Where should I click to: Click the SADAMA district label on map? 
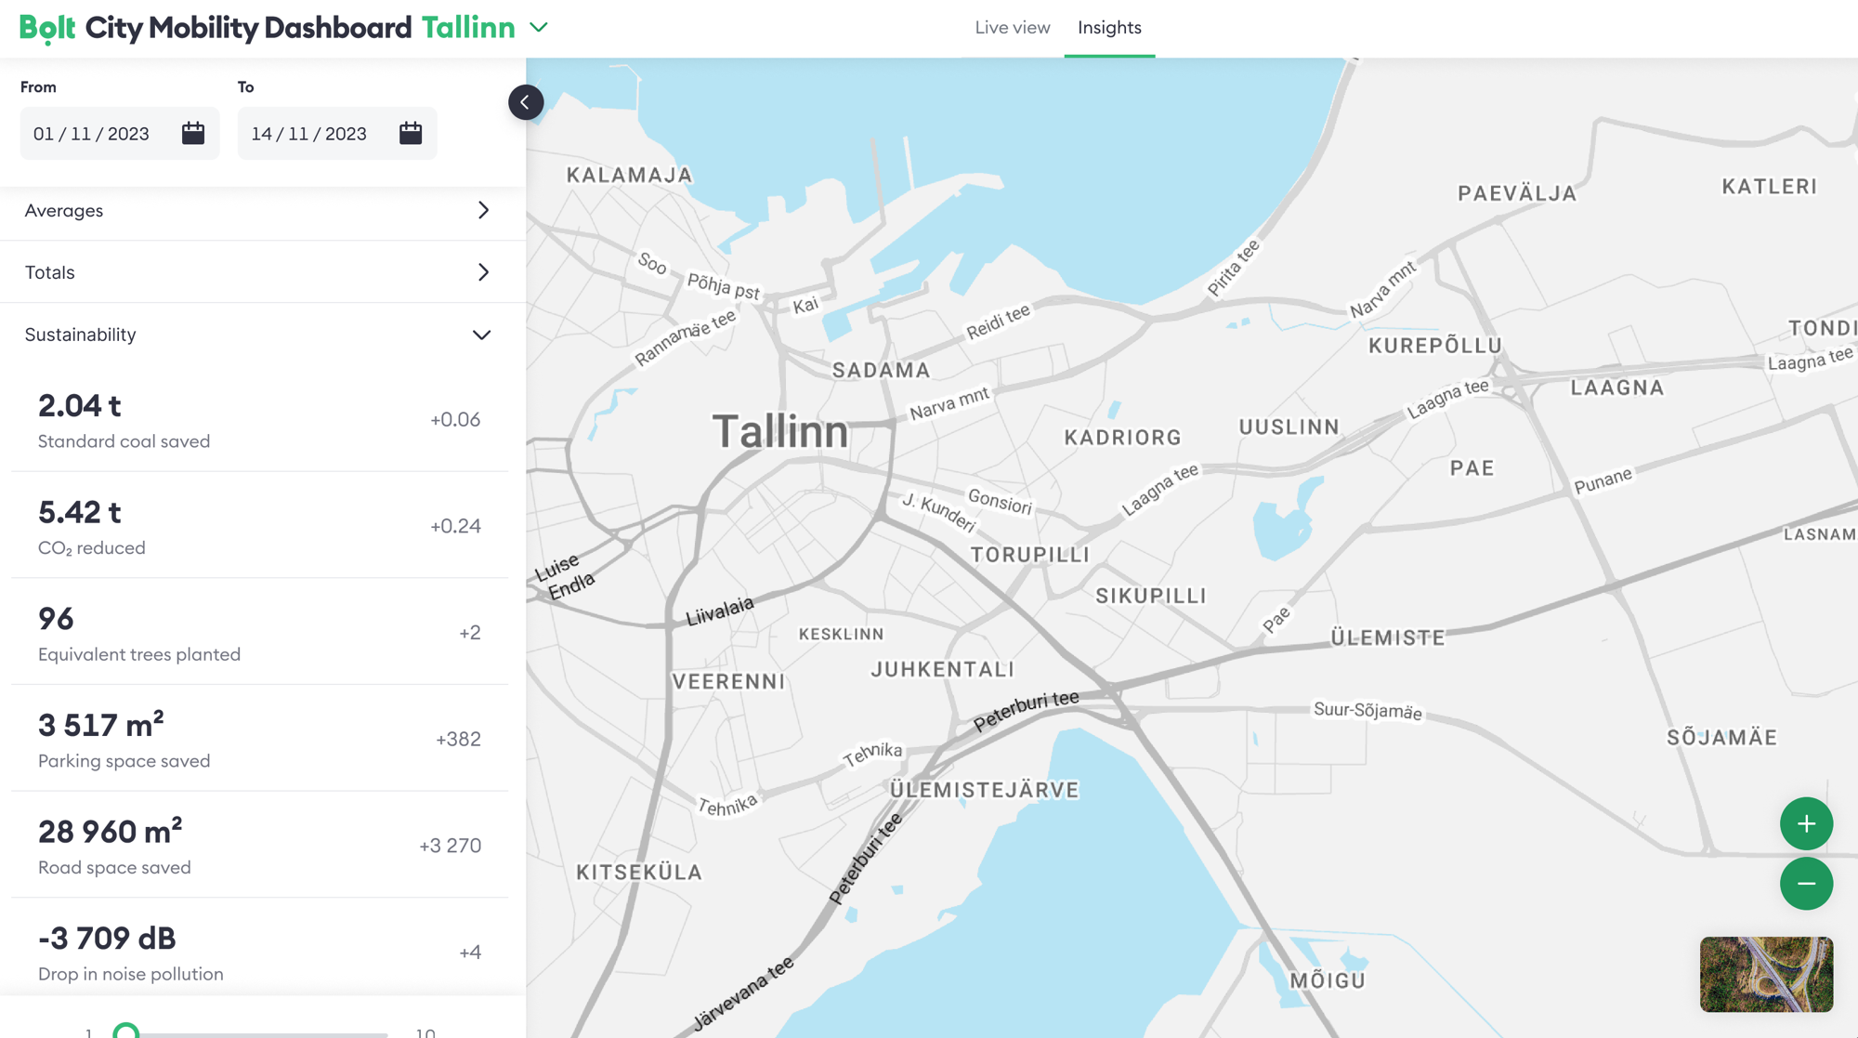coord(881,370)
